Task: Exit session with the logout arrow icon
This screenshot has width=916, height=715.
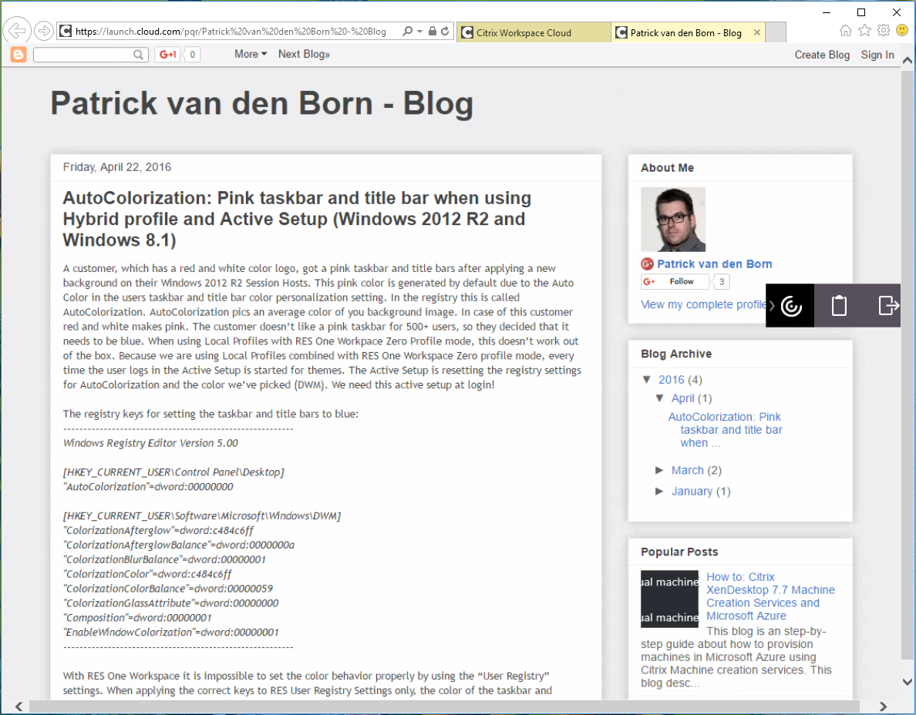Action: coord(888,305)
